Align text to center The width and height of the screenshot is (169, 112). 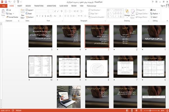68,16
